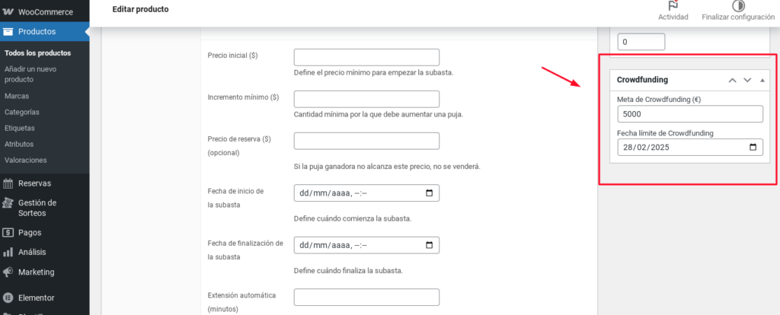Click the Crowdfunding panel title
Image resolution: width=780 pixels, height=315 pixels.
642,80
